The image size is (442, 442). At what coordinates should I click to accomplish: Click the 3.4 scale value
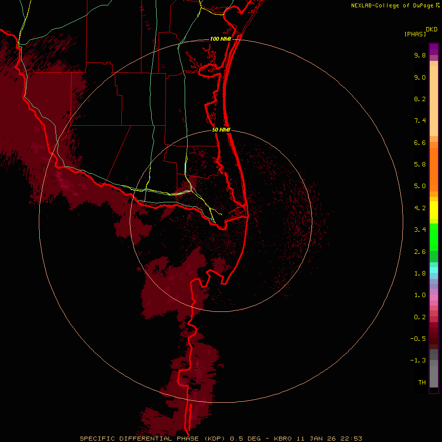tap(420, 229)
